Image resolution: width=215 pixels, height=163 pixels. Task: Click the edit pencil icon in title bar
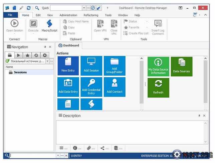click(x=21, y=8)
